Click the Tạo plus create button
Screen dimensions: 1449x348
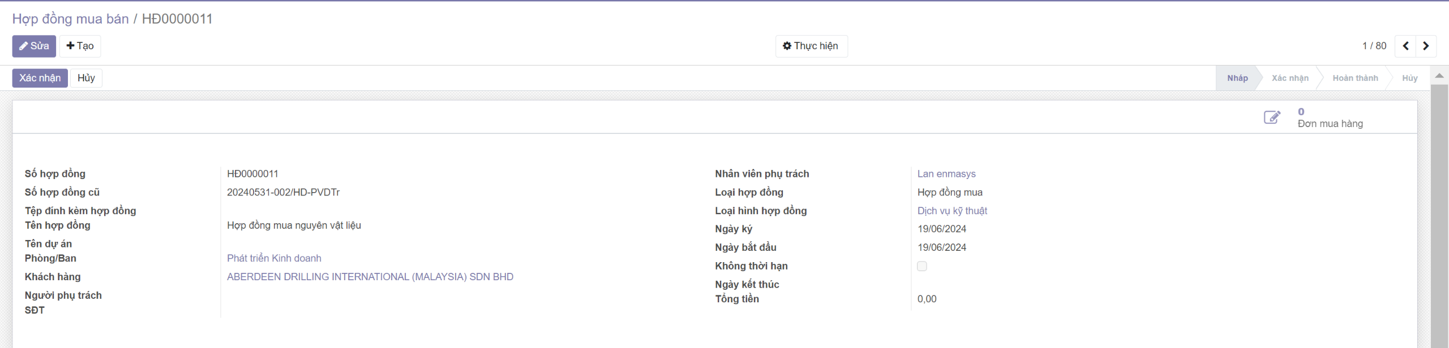coord(80,46)
